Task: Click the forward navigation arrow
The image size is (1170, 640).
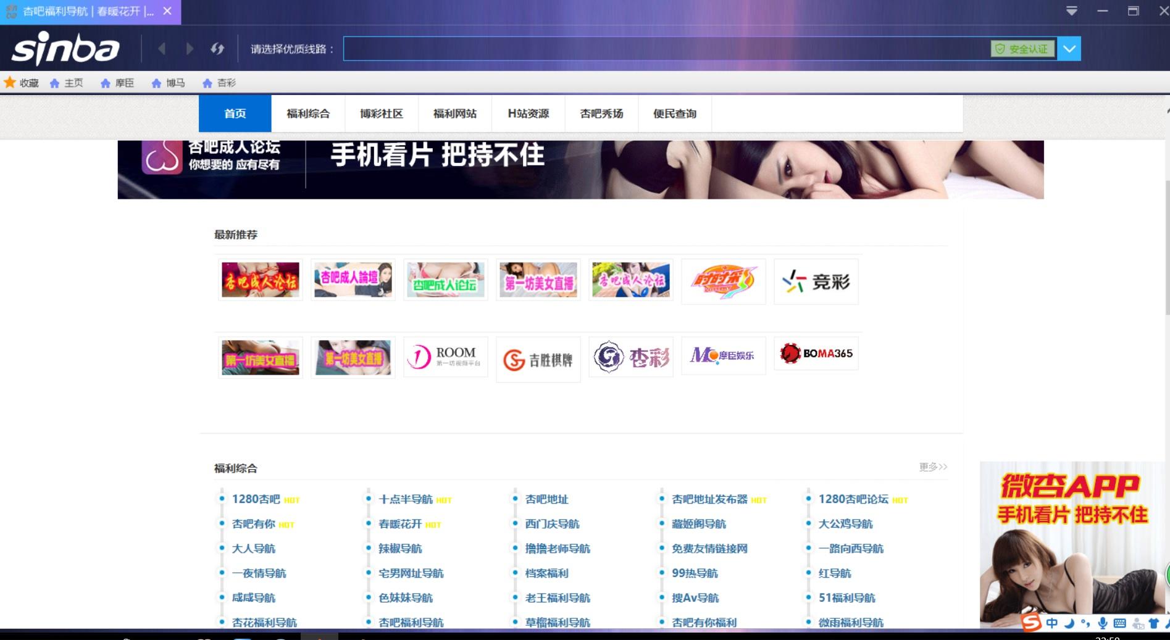Action: pos(189,48)
